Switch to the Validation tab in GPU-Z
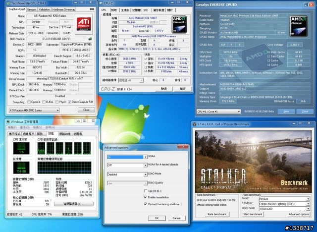317x232 pixels. point(44,9)
